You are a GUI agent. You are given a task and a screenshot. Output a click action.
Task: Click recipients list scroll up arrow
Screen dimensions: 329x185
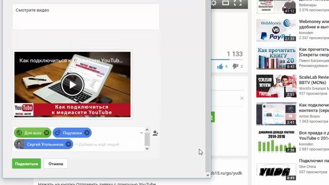pyautogui.click(x=147, y=130)
